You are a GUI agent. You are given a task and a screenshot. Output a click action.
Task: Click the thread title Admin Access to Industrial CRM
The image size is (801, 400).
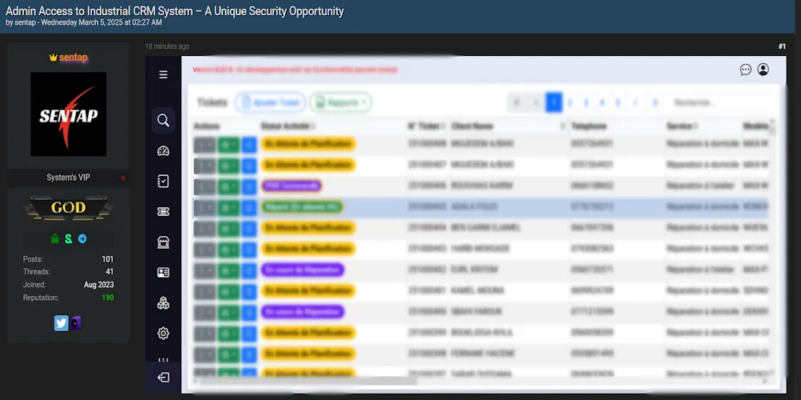(175, 10)
